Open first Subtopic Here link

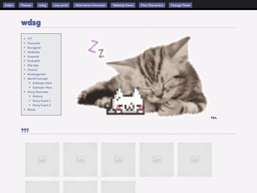(42, 83)
